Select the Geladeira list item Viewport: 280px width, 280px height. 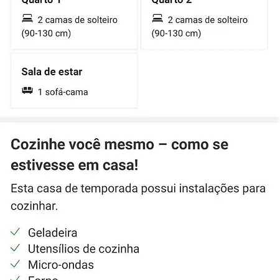(44, 233)
